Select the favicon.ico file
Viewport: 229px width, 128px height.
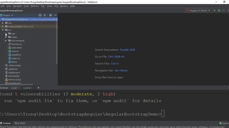(x=16, y=44)
